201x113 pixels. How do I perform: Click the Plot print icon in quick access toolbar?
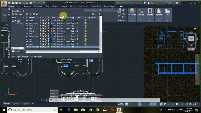coord(31,3)
